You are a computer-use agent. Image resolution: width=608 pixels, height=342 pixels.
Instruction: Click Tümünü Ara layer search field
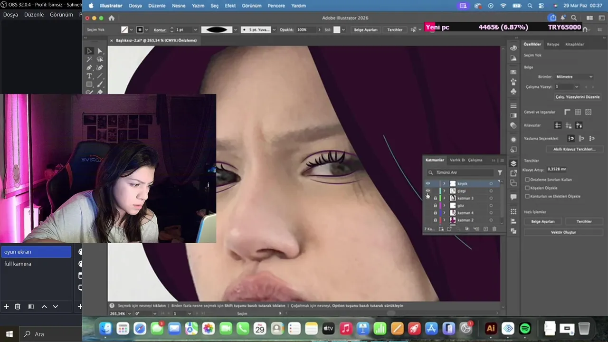tap(460, 173)
